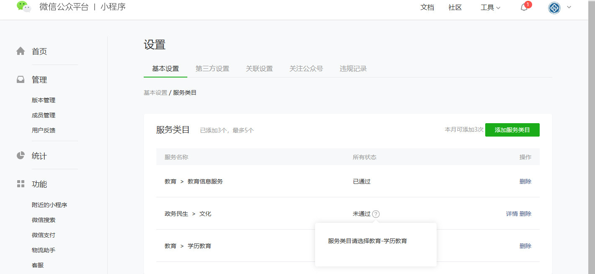The width and height of the screenshot is (595, 274).
Task: Open the 社区 link
Action: [x=455, y=8]
